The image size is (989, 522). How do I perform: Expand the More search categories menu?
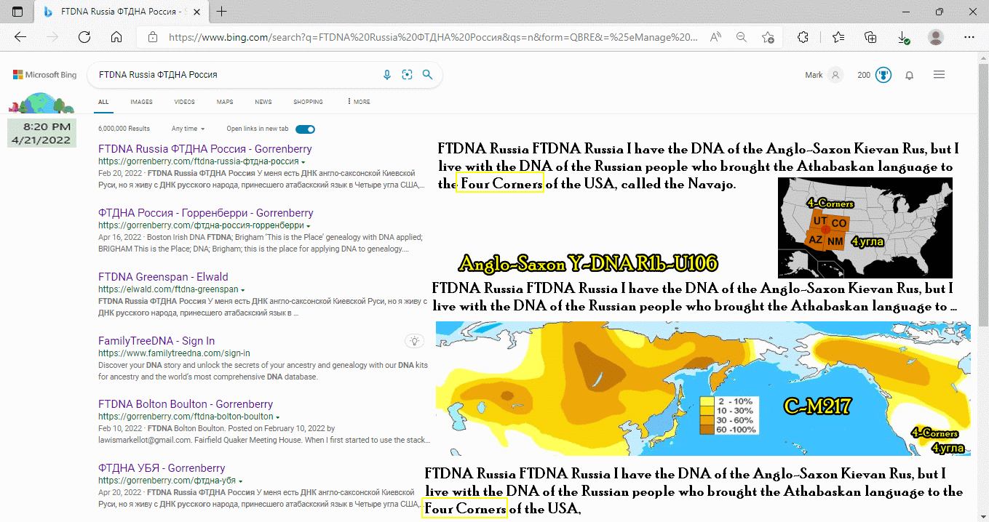[359, 102]
